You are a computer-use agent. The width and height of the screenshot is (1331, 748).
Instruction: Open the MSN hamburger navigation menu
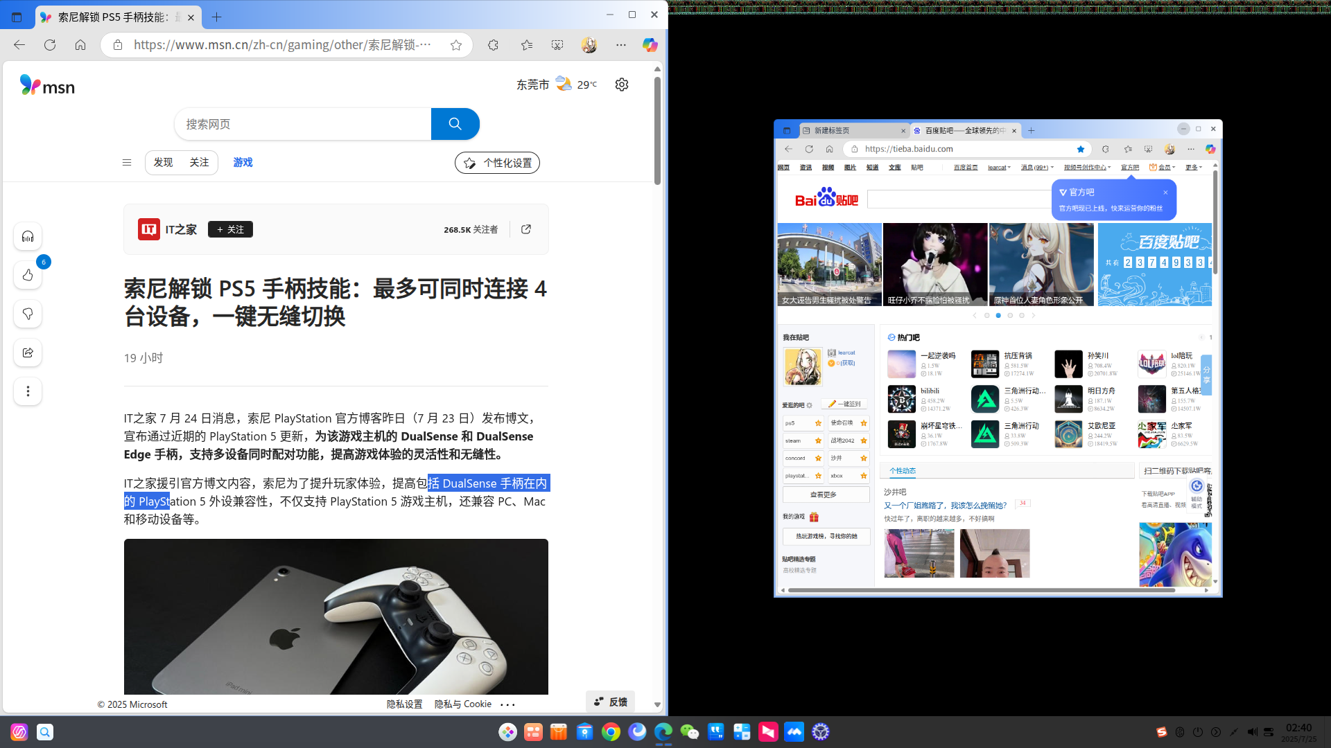[x=127, y=163]
